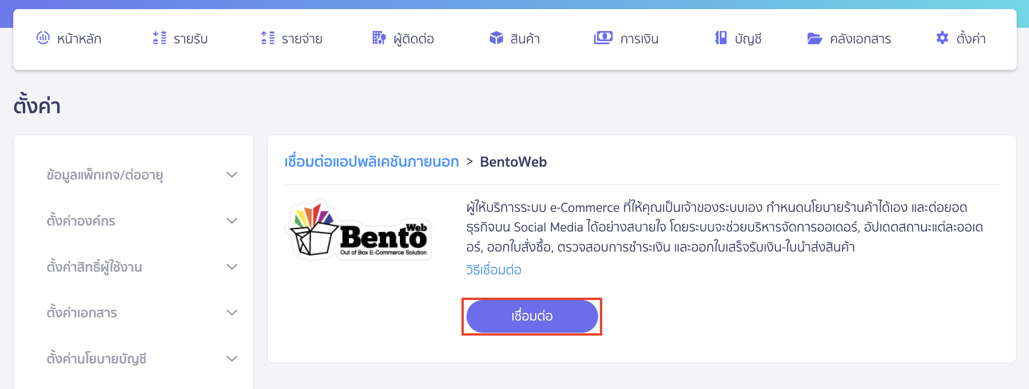
Task: Click the BentoWeb logo image
Action: [360, 229]
